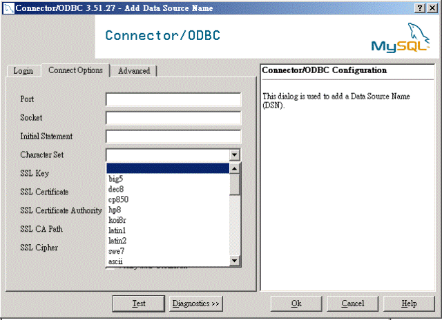
Task: Click the Port input field
Action: 173,99
